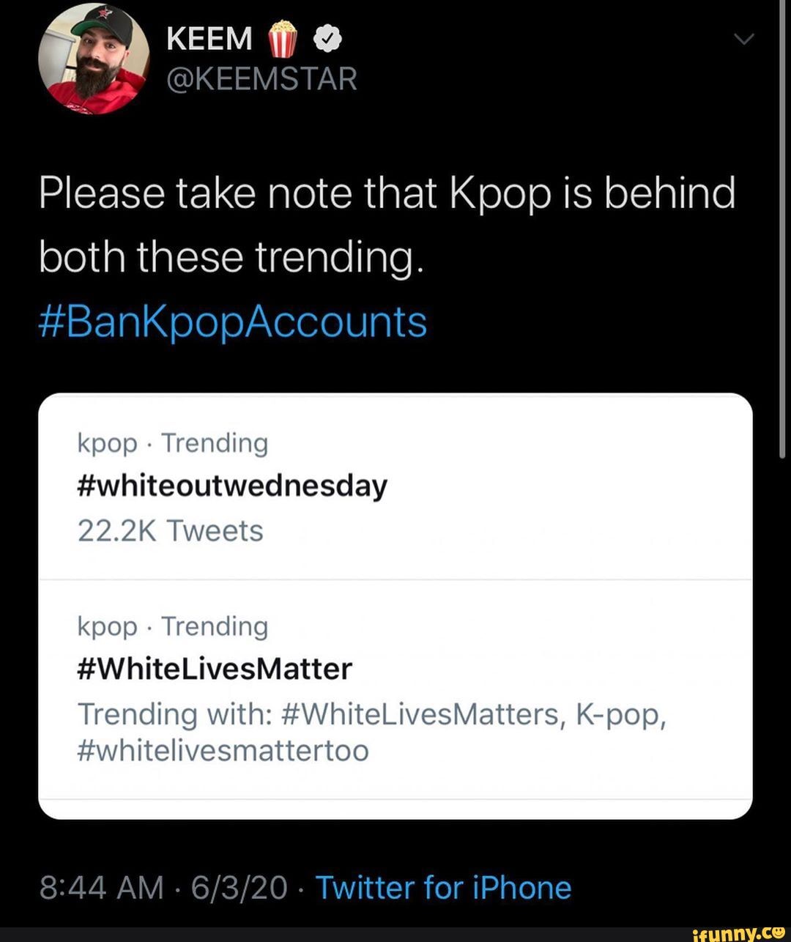Click the popcorn emoji in the display name
This screenshot has width=791, height=942.
coord(281,37)
